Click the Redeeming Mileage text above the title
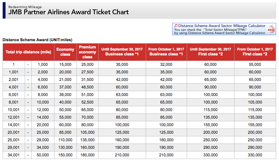 click(x=25, y=7)
